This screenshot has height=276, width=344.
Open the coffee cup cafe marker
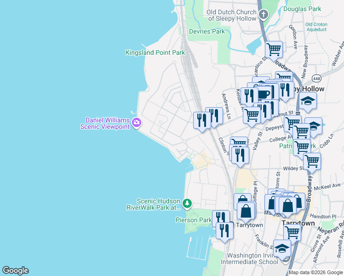click(263, 95)
